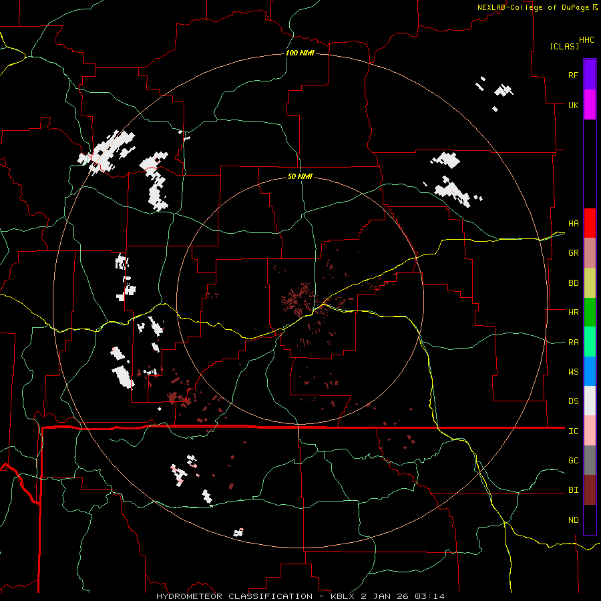Viewport: 601px width, 601px height.
Task: Click the IC legend label
Action: point(574,431)
